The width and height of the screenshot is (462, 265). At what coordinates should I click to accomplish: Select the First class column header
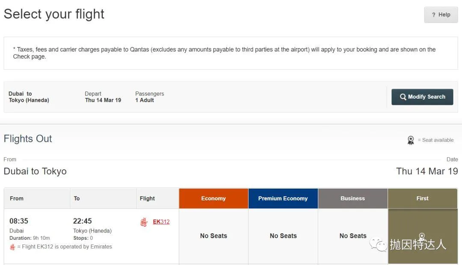(x=423, y=198)
